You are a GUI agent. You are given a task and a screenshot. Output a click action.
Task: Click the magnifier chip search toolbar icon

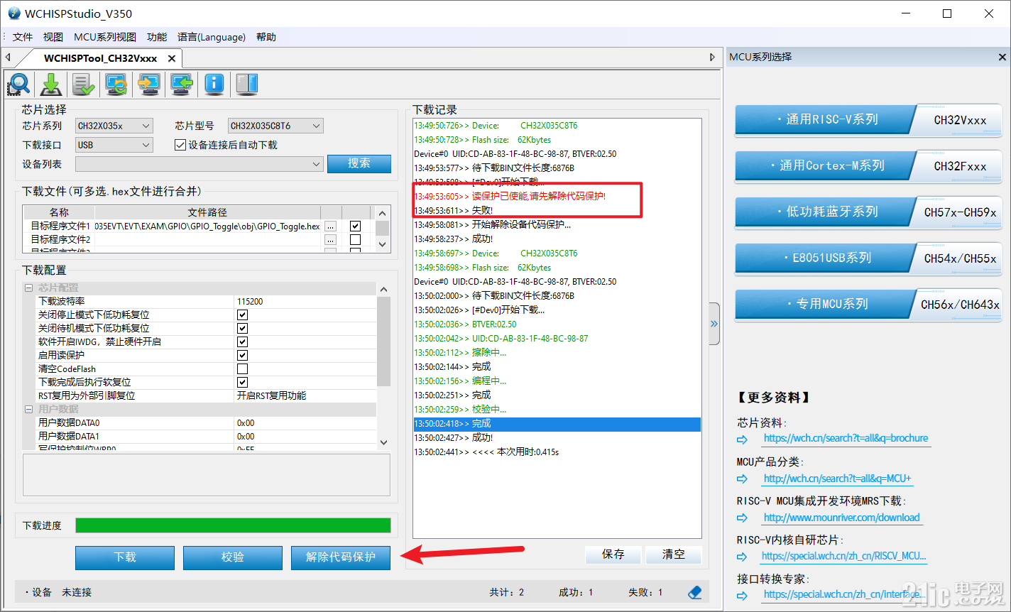click(x=18, y=84)
